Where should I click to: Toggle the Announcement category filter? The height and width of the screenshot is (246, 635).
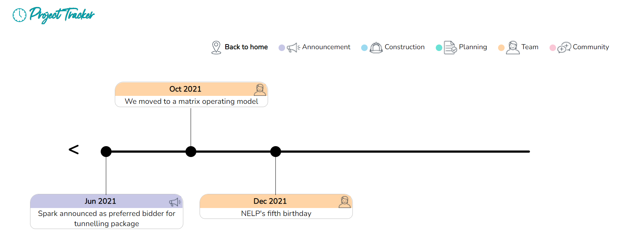click(x=326, y=47)
